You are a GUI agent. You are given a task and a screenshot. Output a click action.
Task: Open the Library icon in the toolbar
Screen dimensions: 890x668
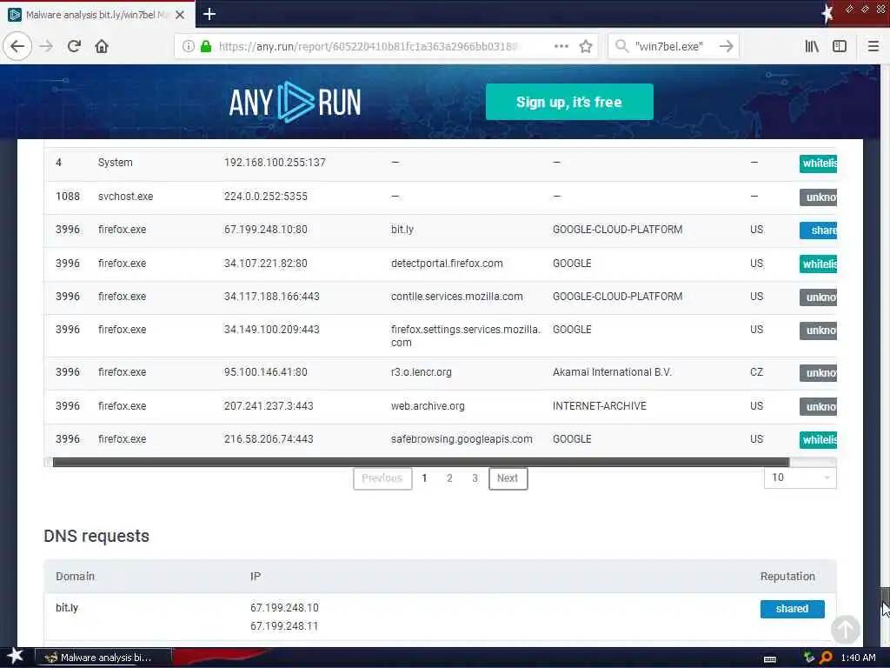[x=812, y=47]
